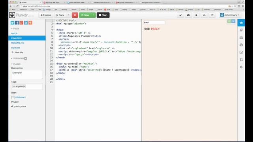Remove the angularjs tag
The height and width of the screenshot is (142, 253).
(14, 86)
